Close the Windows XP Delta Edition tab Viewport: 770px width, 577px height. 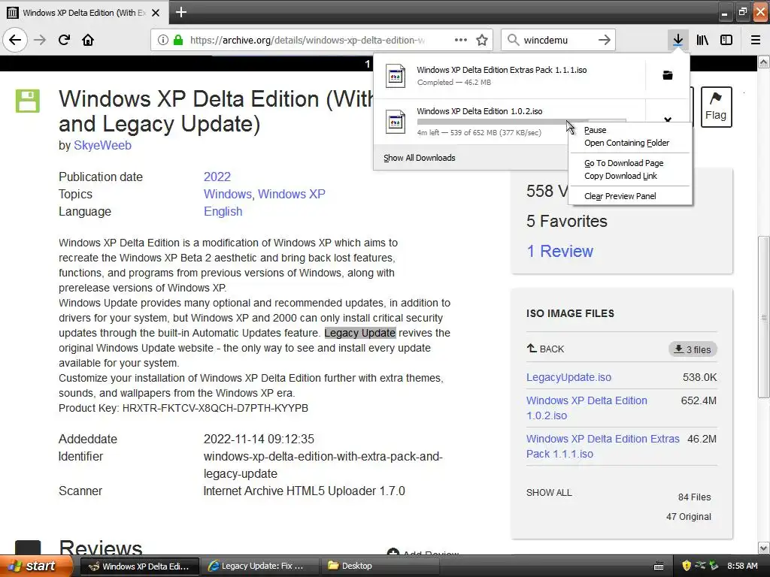pos(156,13)
